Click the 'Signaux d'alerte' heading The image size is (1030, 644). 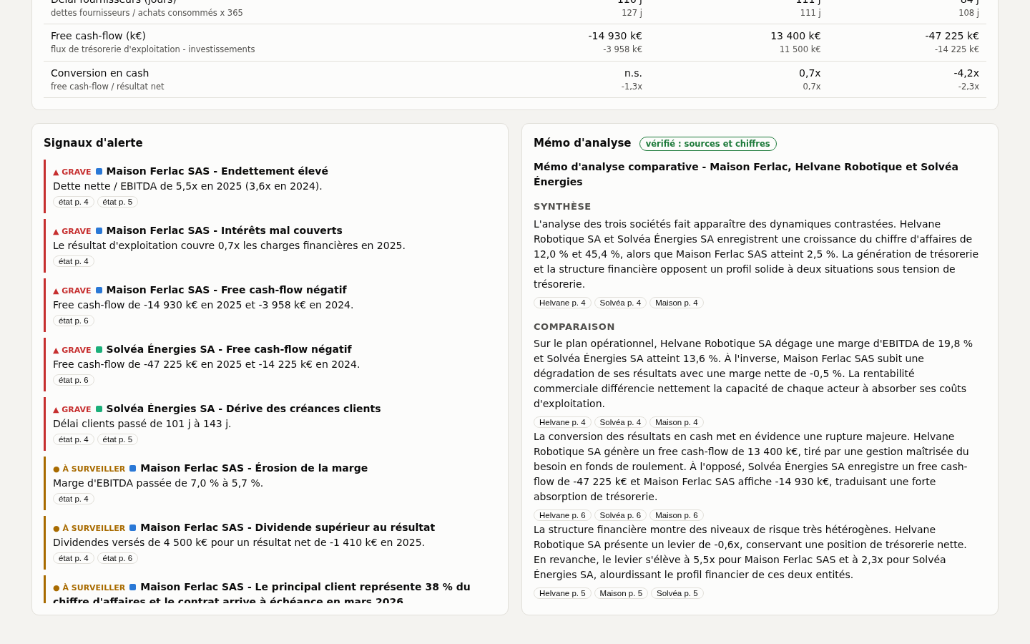click(x=93, y=143)
